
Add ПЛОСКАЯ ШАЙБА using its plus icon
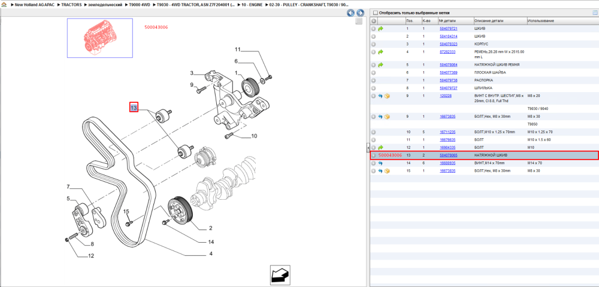(x=374, y=72)
